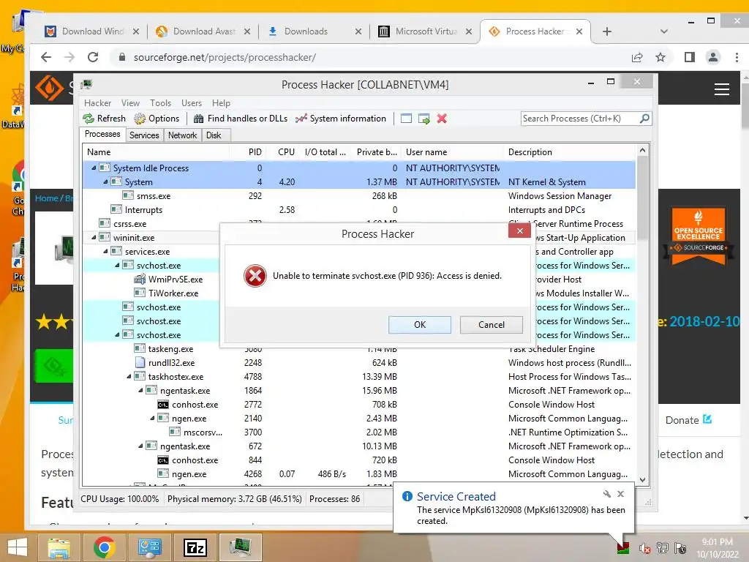Open the Tools menu

click(x=160, y=103)
